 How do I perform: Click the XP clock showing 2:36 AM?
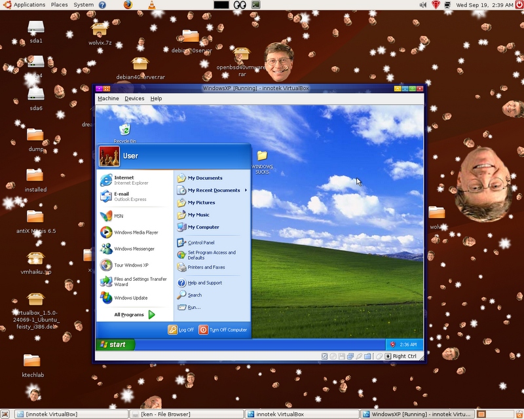(x=408, y=344)
